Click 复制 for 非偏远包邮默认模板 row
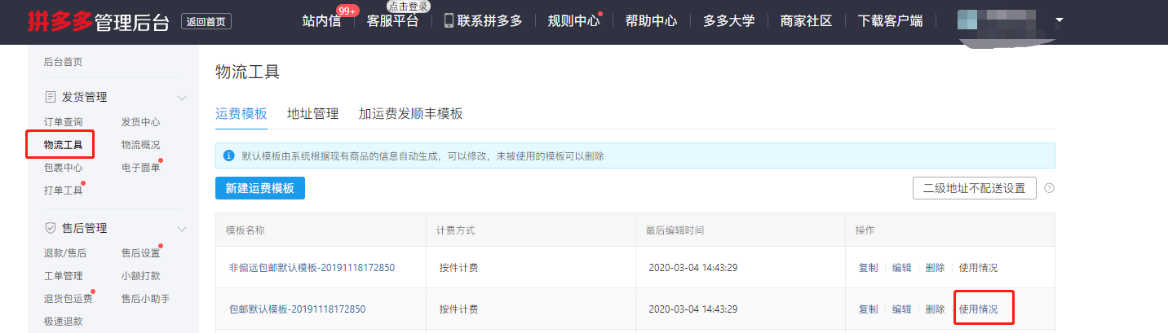This screenshot has width=1168, height=333. pyautogui.click(x=868, y=268)
